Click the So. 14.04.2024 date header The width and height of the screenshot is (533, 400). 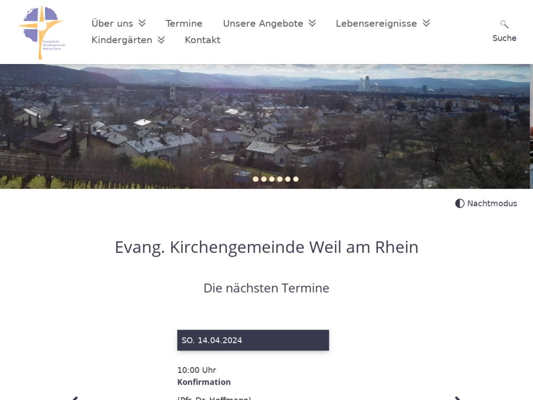pyautogui.click(x=253, y=340)
